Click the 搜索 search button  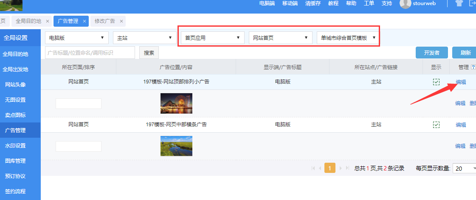(x=149, y=53)
